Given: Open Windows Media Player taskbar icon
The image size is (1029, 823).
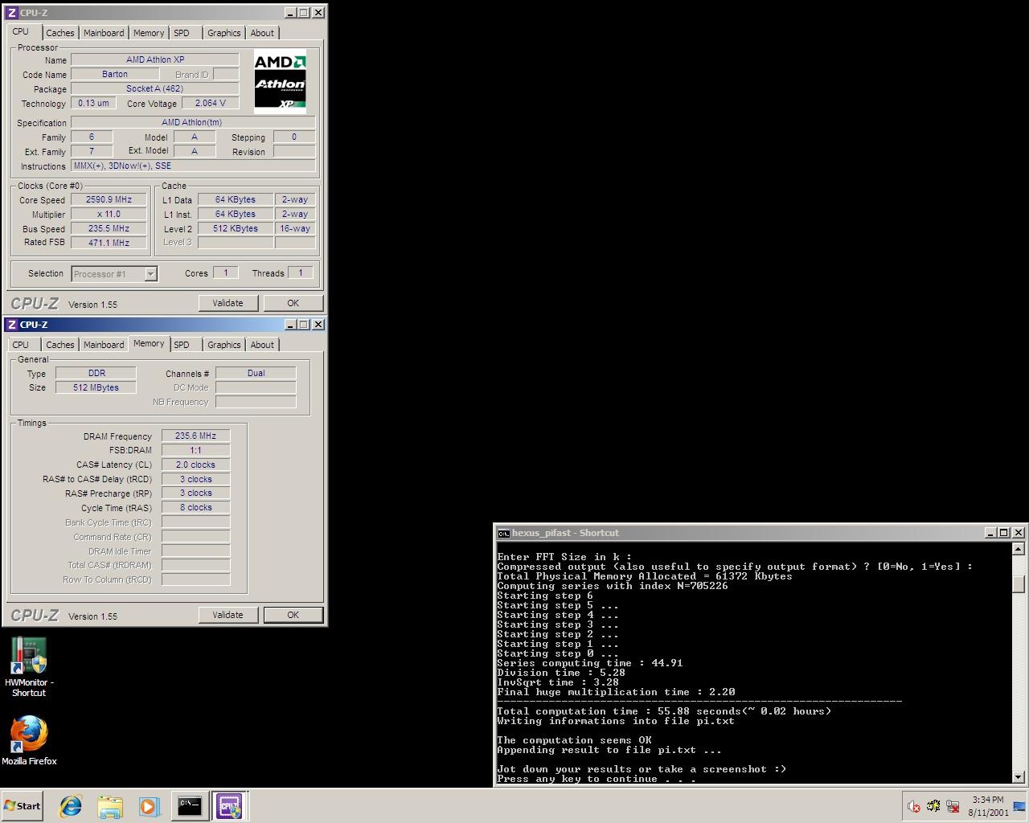Looking at the screenshot, I should point(150,806).
